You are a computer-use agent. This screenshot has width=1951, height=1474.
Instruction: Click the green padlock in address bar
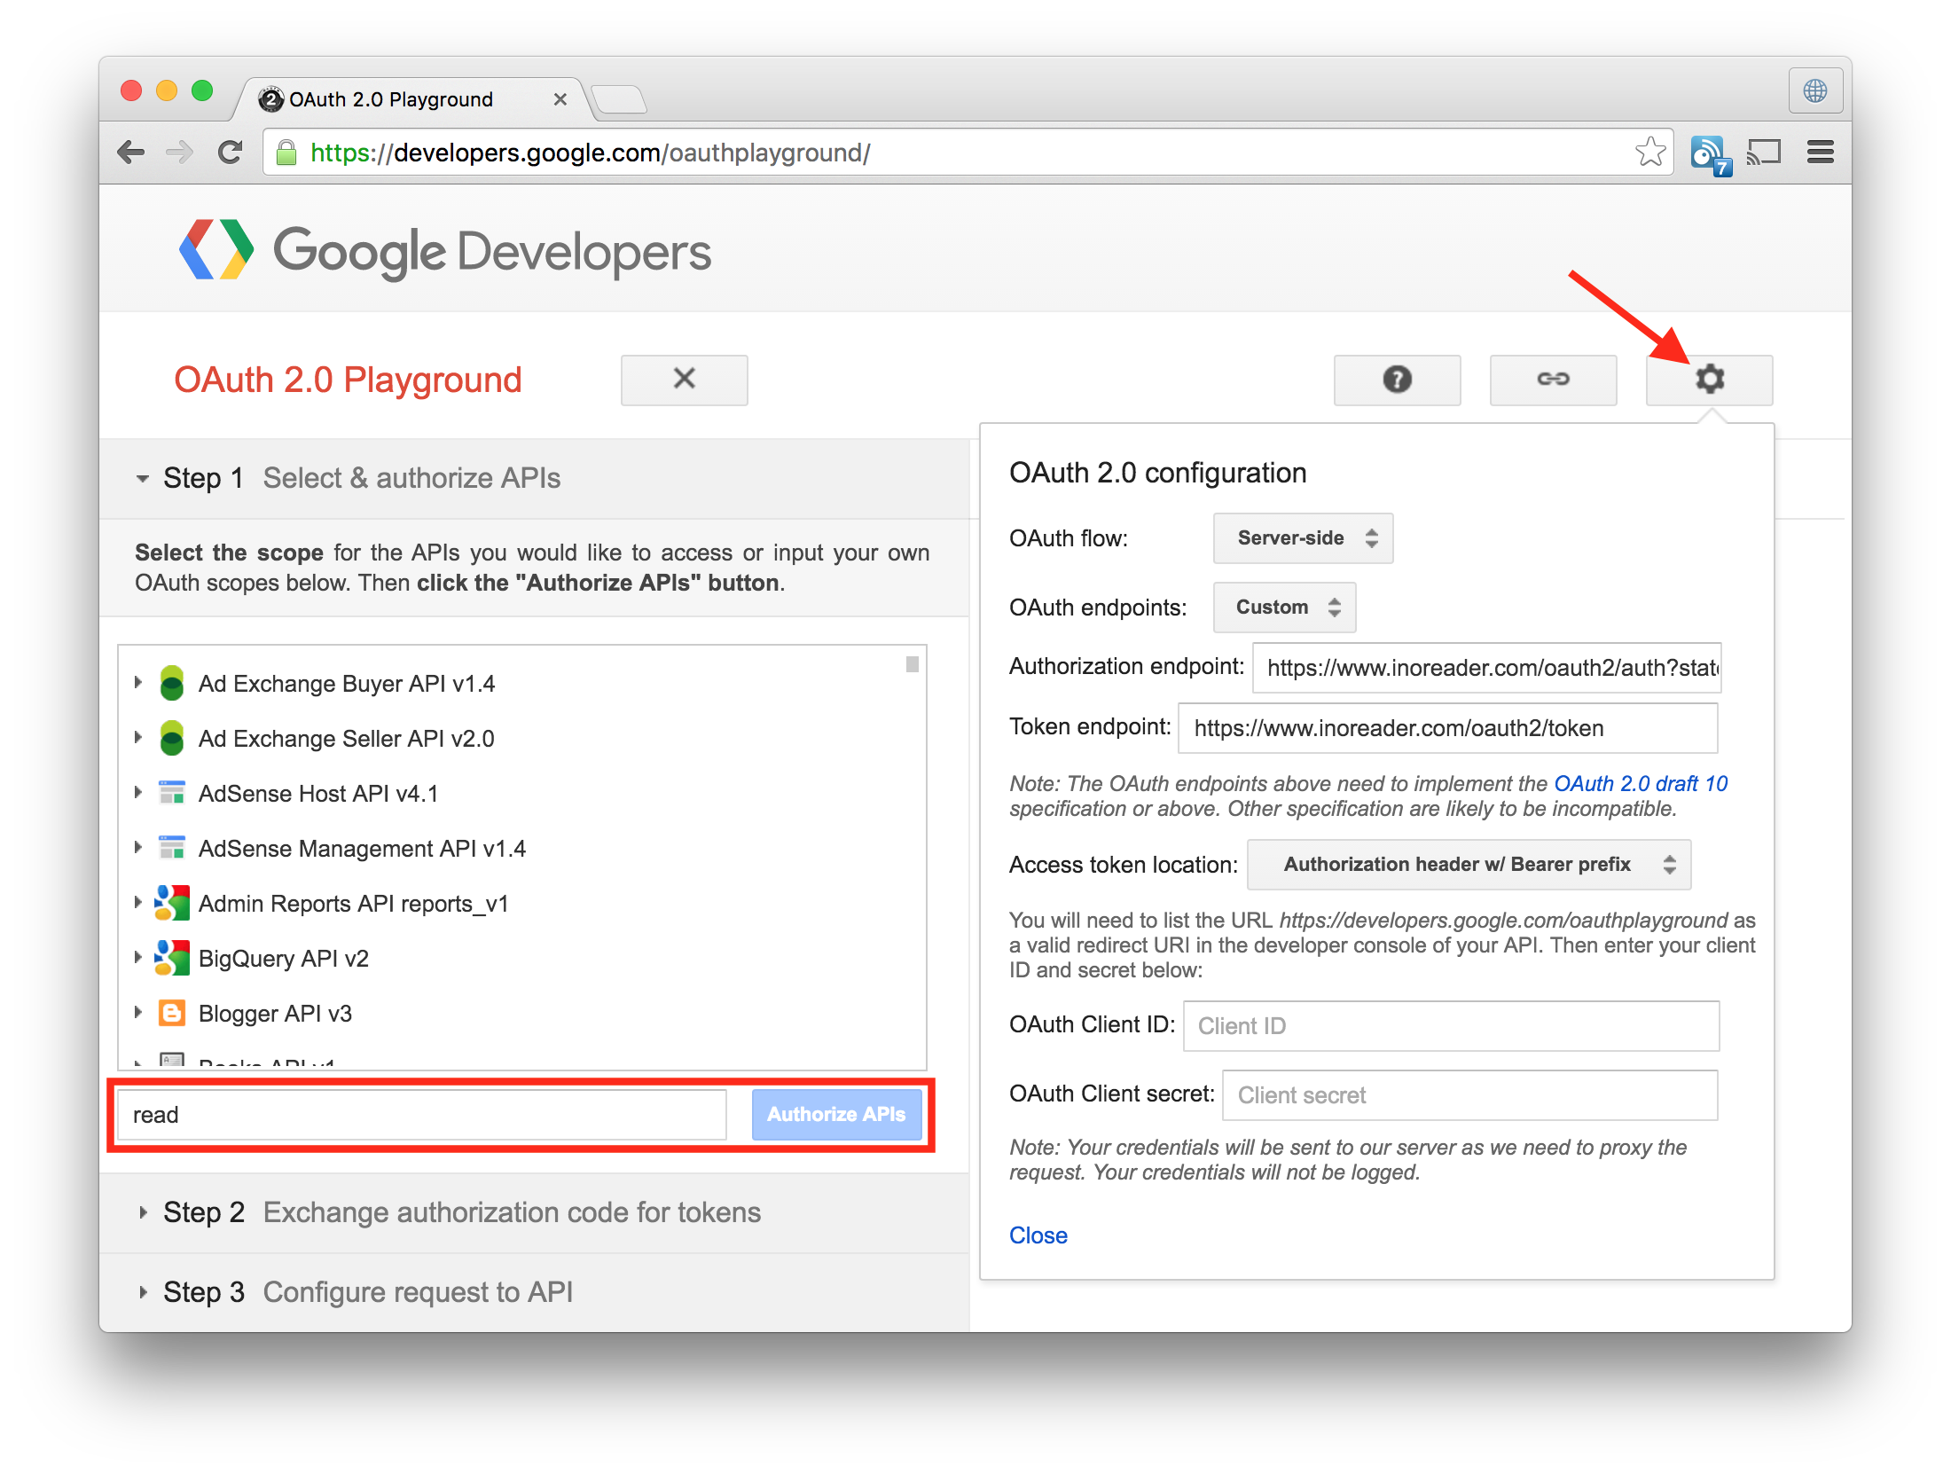coord(286,153)
